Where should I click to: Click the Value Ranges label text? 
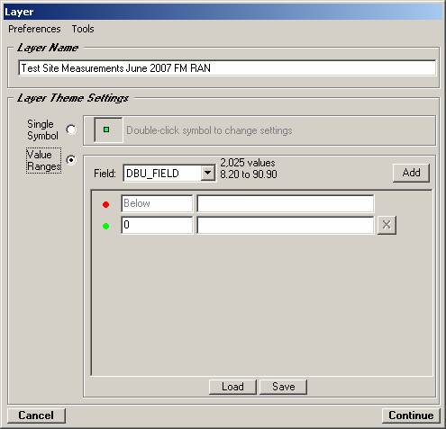(x=44, y=160)
